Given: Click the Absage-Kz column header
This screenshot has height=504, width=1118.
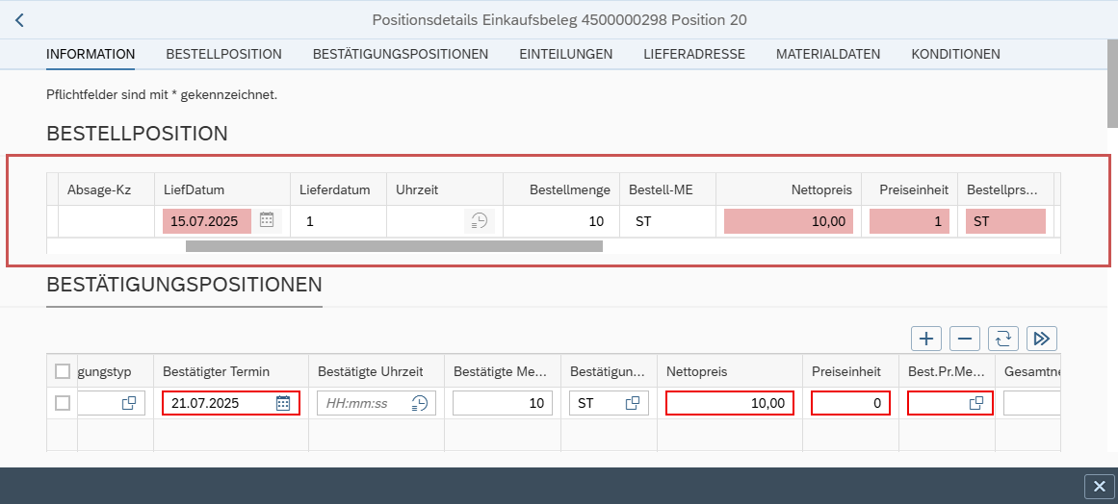Looking at the screenshot, I should (x=106, y=189).
